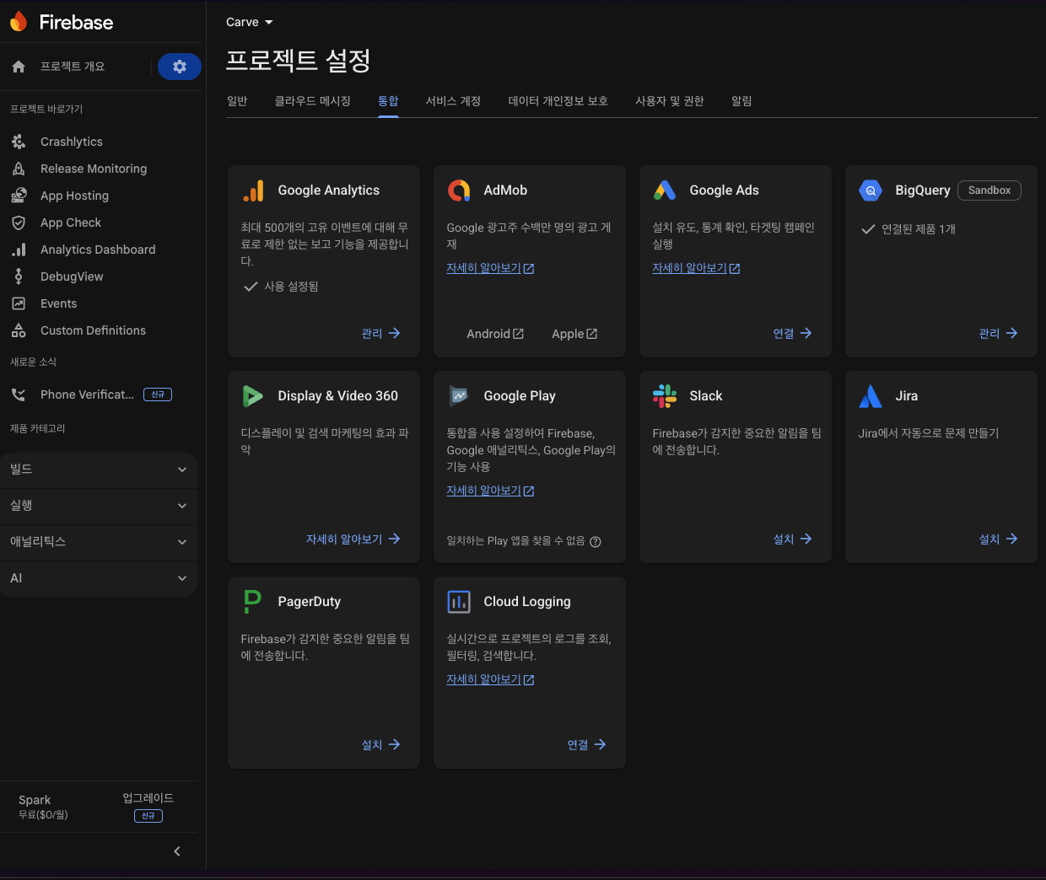Open Analytics Dashboard shortcut
Screen dimensions: 1046x880
pyautogui.click(x=98, y=250)
